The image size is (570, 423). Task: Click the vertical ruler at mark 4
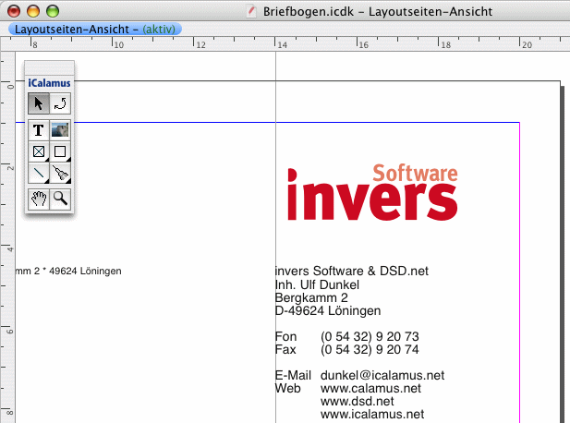pos(8,249)
